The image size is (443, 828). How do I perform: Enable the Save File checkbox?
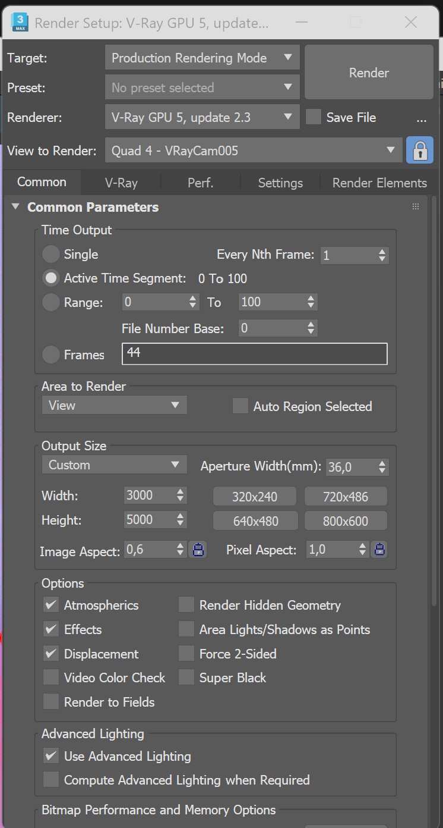tap(314, 117)
